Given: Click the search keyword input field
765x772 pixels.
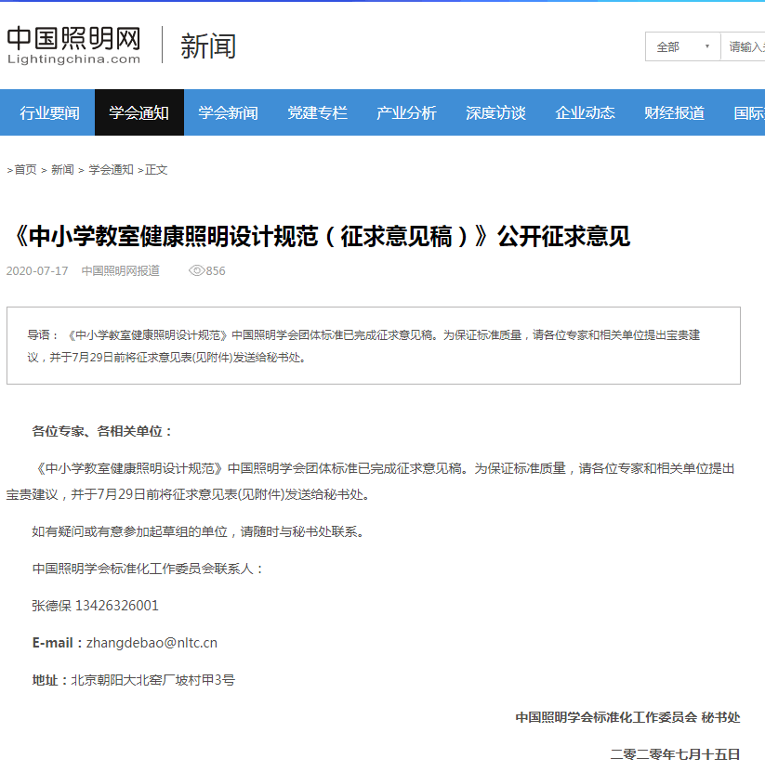Looking at the screenshot, I should [x=745, y=46].
